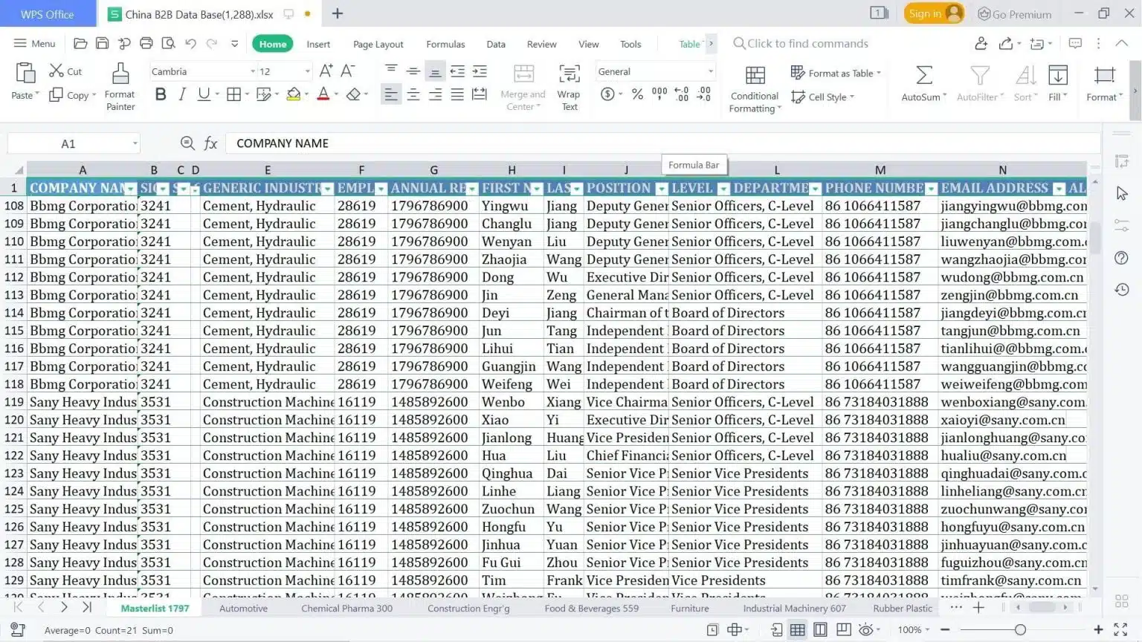Click the currency format icon
Image resolution: width=1142 pixels, height=642 pixels.
click(x=607, y=94)
